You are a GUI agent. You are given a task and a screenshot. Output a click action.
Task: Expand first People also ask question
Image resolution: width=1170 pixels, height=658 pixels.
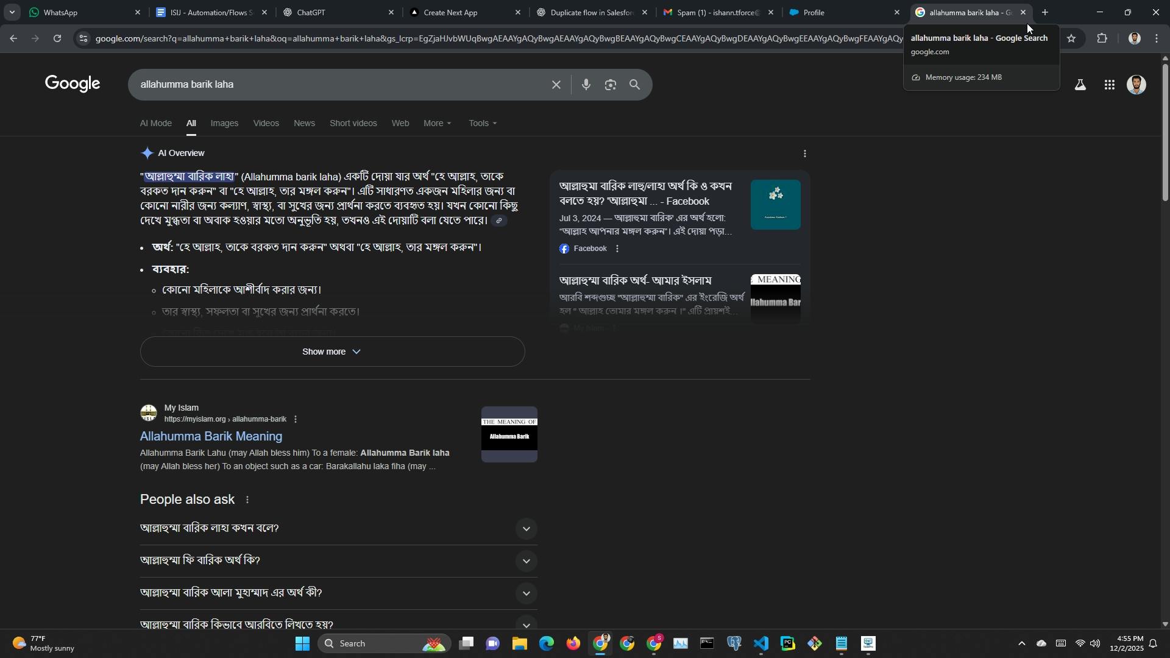coord(526,528)
